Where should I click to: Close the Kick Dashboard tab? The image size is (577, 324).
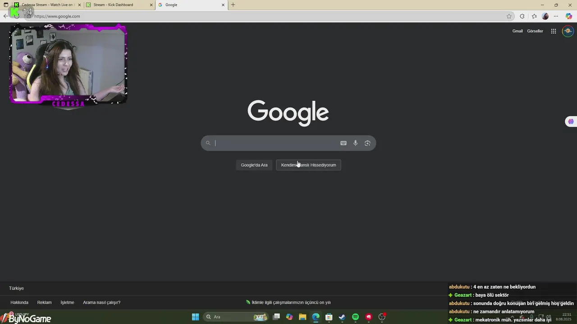(151, 5)
